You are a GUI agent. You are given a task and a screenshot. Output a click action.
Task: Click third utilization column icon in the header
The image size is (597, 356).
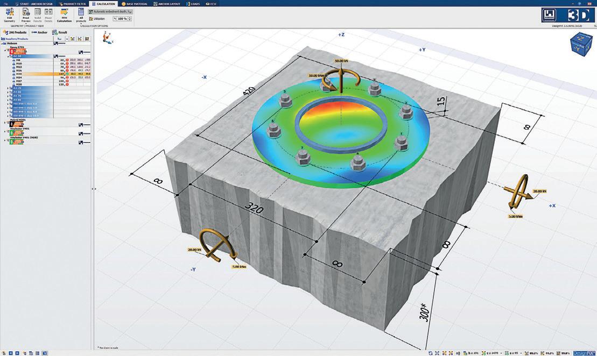tap(87, 39)
